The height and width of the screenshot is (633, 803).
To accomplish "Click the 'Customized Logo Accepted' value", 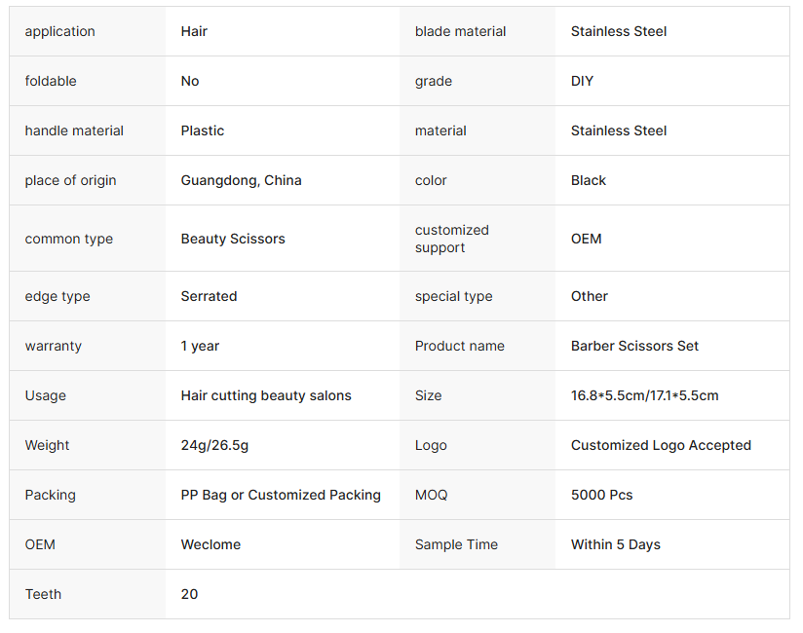I will [661, 445].
